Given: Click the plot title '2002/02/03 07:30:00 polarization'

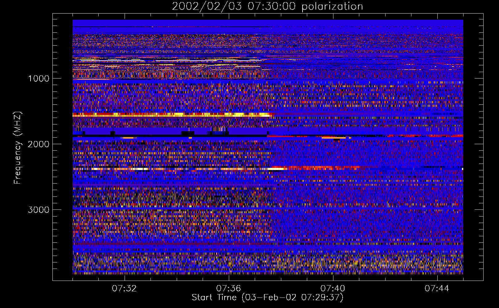Looking at the screenshot, I should pos(267,6).
